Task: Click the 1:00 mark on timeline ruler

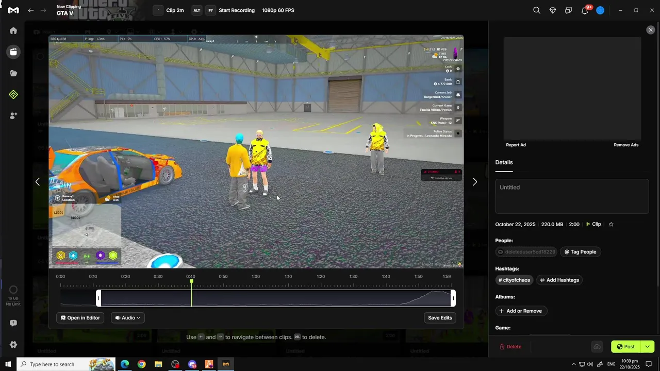Action: 256,277
